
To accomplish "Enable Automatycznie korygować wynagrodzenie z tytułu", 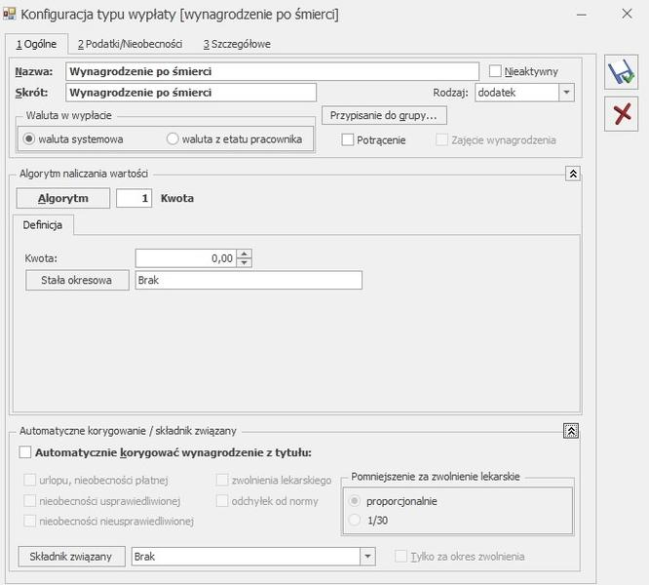I will pos(25,452).
